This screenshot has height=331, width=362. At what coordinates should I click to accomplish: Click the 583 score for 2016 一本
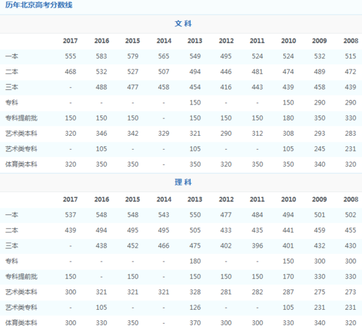tap(101, 56)
